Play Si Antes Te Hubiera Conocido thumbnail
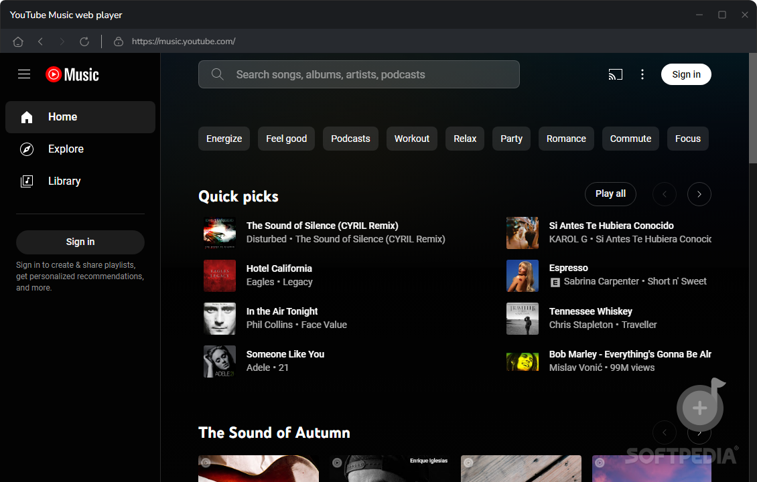Viewport: 757px width, 482px height. click(523, 233)
